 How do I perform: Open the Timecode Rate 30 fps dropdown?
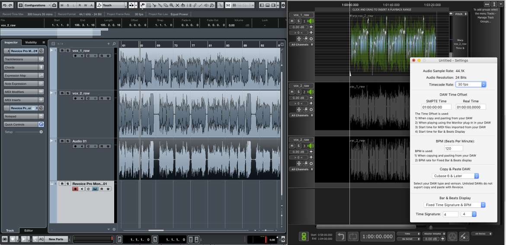pos(471,84)
